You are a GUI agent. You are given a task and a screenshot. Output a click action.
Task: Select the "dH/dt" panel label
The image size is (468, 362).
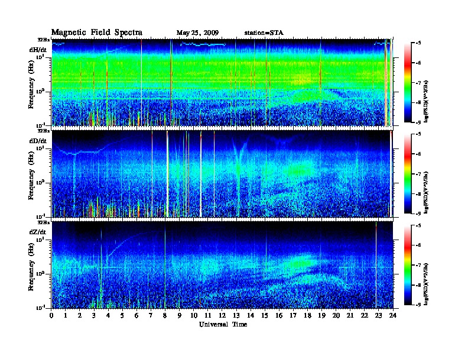[x=38, y=50]
